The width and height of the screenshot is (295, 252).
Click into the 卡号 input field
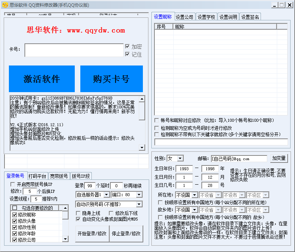click(74, 50)
